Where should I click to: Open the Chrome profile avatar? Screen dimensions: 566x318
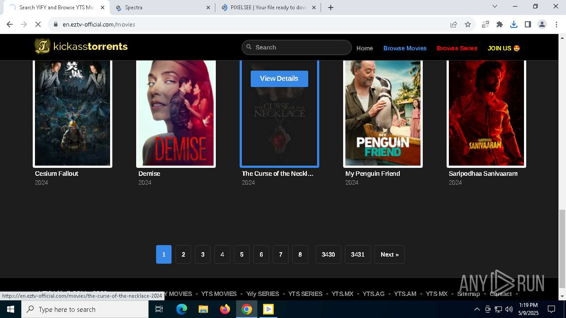[542, 24]
